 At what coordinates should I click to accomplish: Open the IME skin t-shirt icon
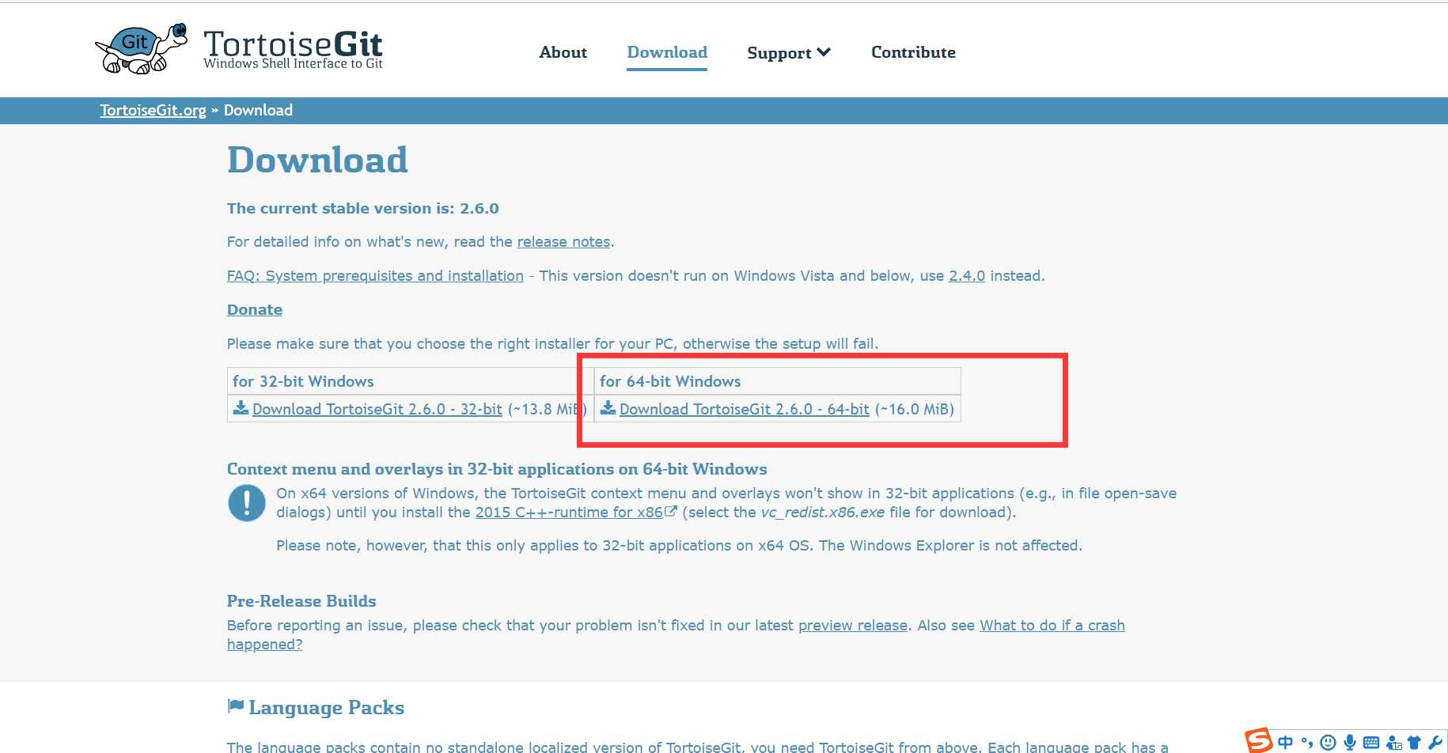[x=1414, y=743]
